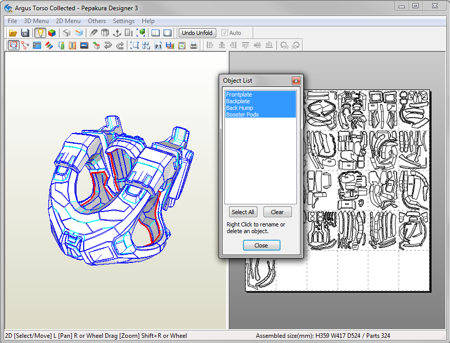The image size is (450, 343).
Task: Toggle the light bulb lighting icon
Action: (x=40, y=33)
